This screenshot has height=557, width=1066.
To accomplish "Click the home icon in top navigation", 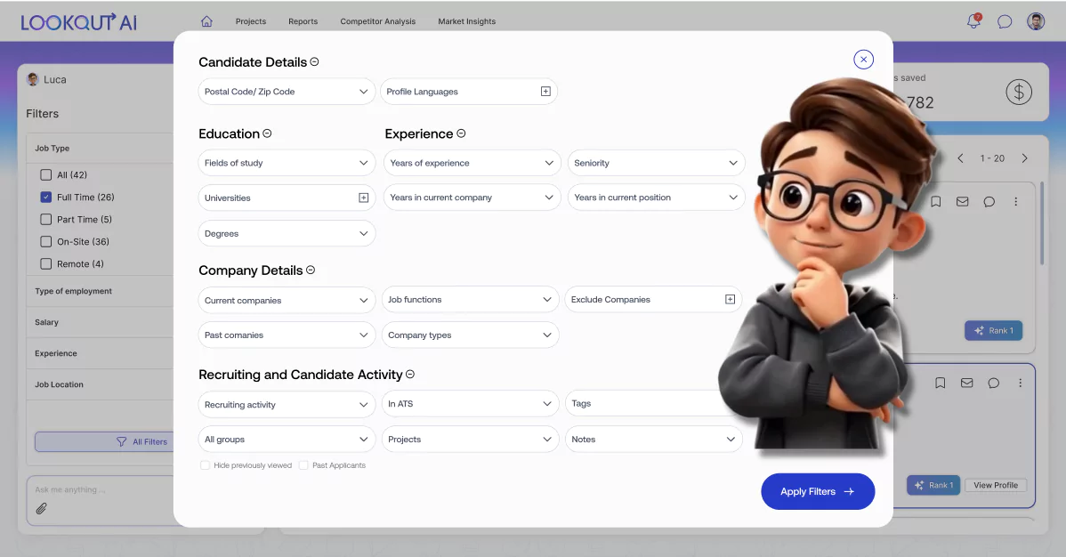I will pos(206,21).
